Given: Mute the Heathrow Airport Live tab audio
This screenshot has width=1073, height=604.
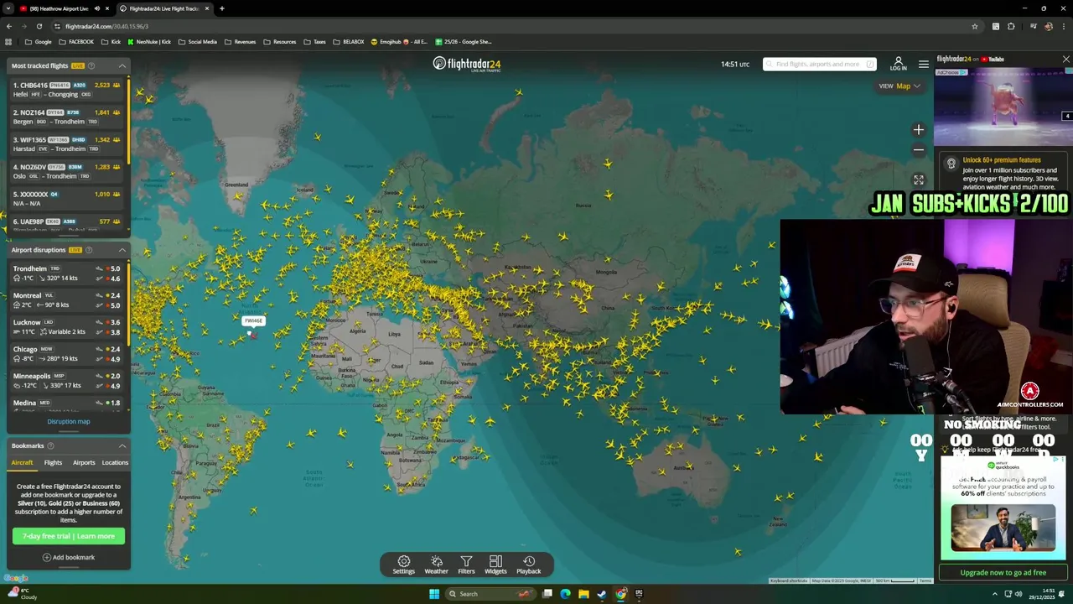Looking at the screenshot, I should click(x=96, y=8).
